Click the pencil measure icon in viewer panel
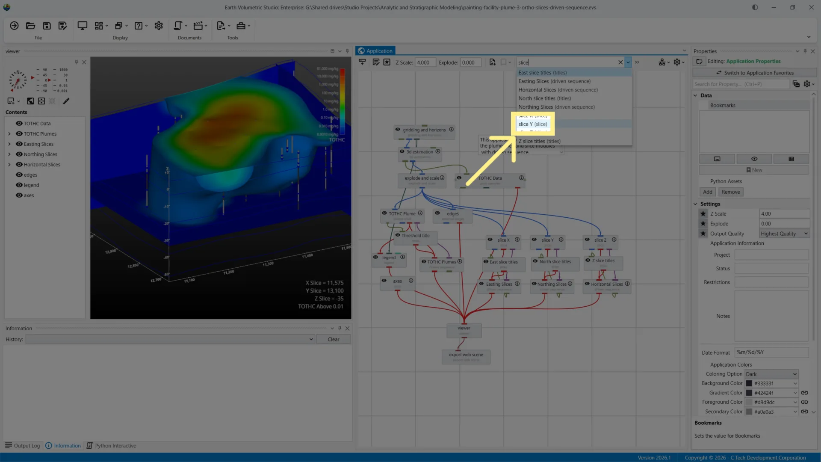This screenshot has width=821, height=462. tap(66, 101)
